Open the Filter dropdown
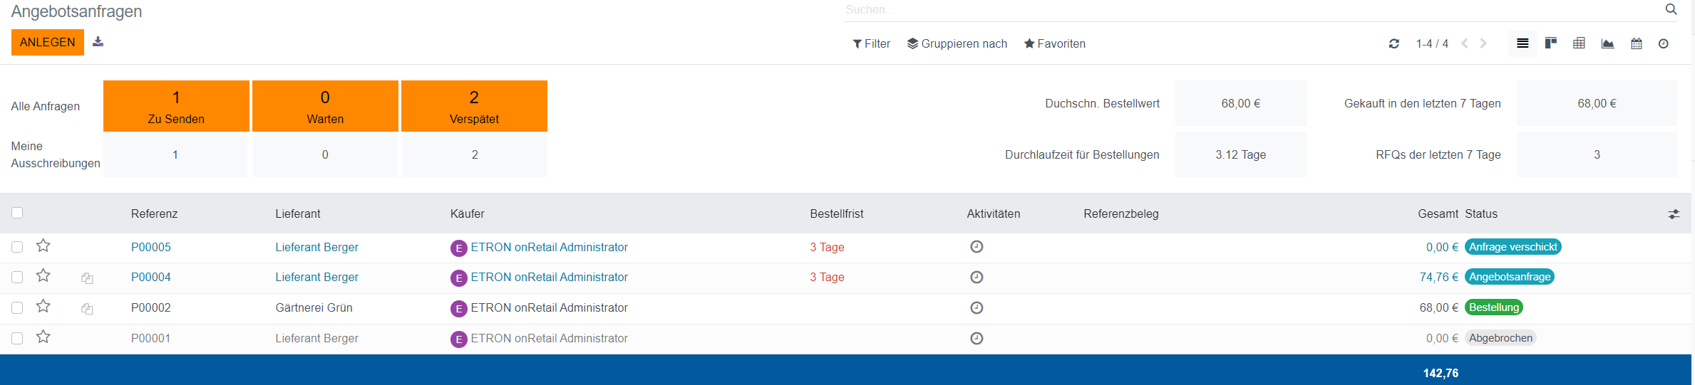Image resolution: width=1695 pixels, height=385 pixels. pyautogui.click(x=871, y=43)
